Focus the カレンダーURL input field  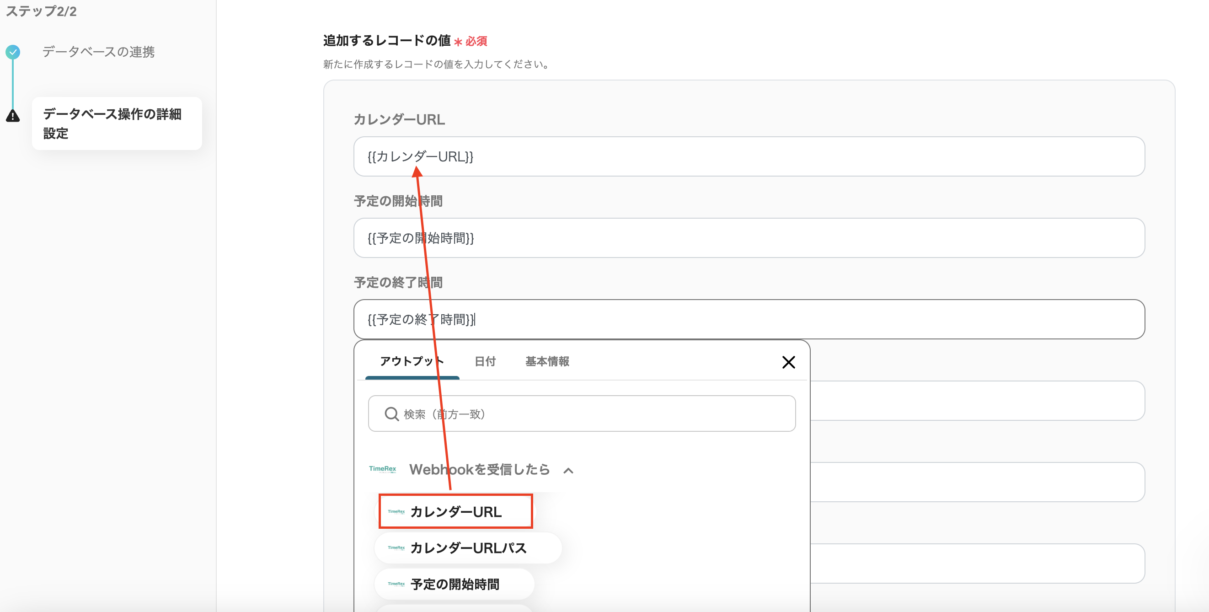(x=749, y=156)
